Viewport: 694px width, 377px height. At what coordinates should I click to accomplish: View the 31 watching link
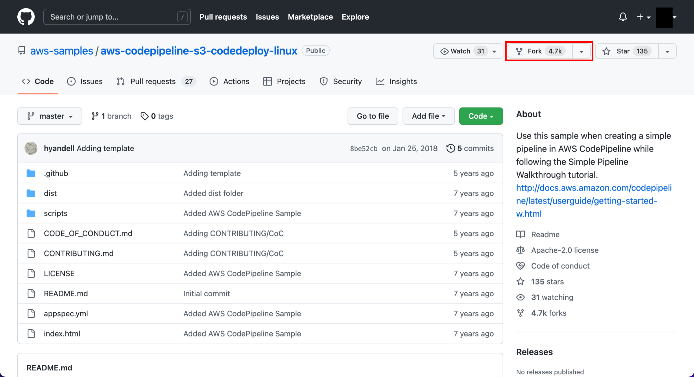pyautogui.click(x=552, y=297)
